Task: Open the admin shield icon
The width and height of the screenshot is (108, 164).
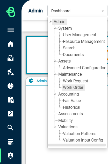Action: click(10, 155)
